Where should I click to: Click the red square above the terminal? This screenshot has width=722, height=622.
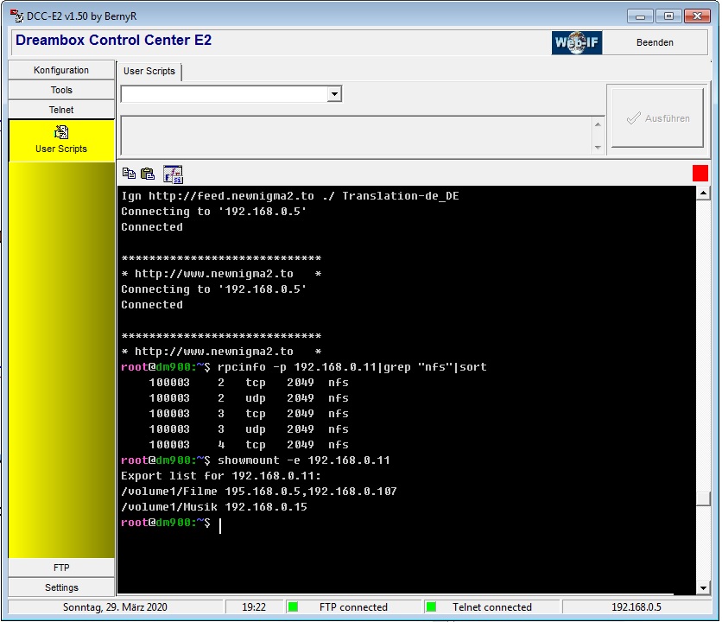(700, 173)
